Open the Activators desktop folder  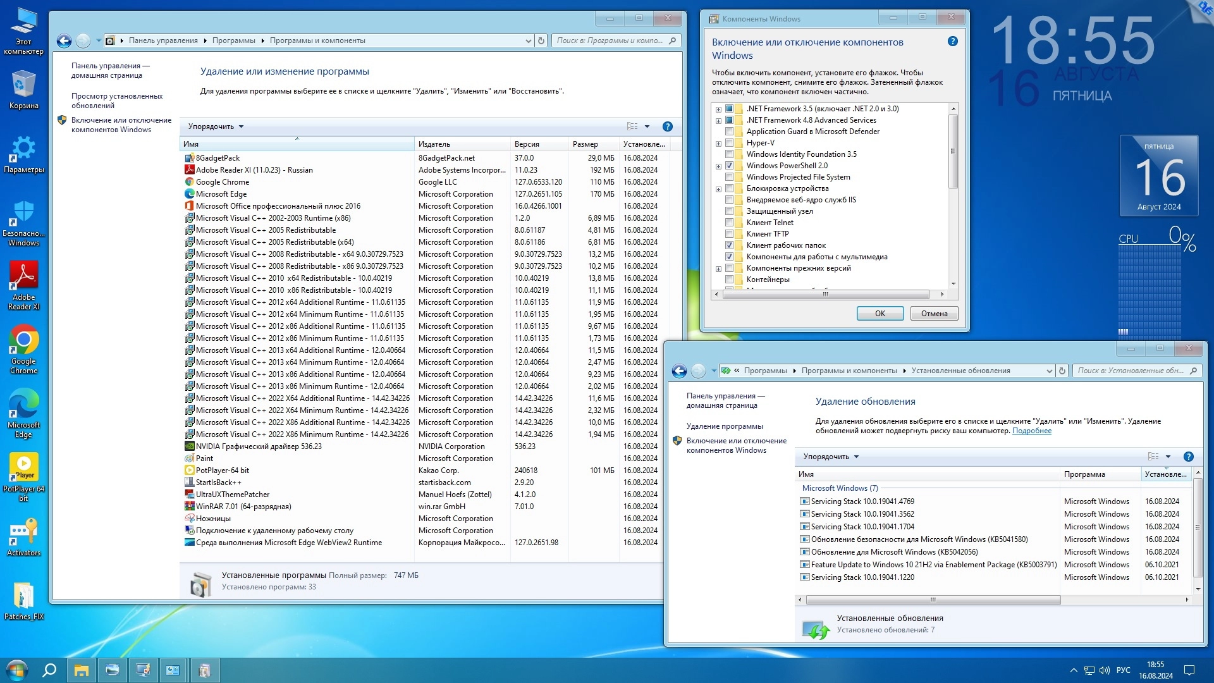(23, 534)
